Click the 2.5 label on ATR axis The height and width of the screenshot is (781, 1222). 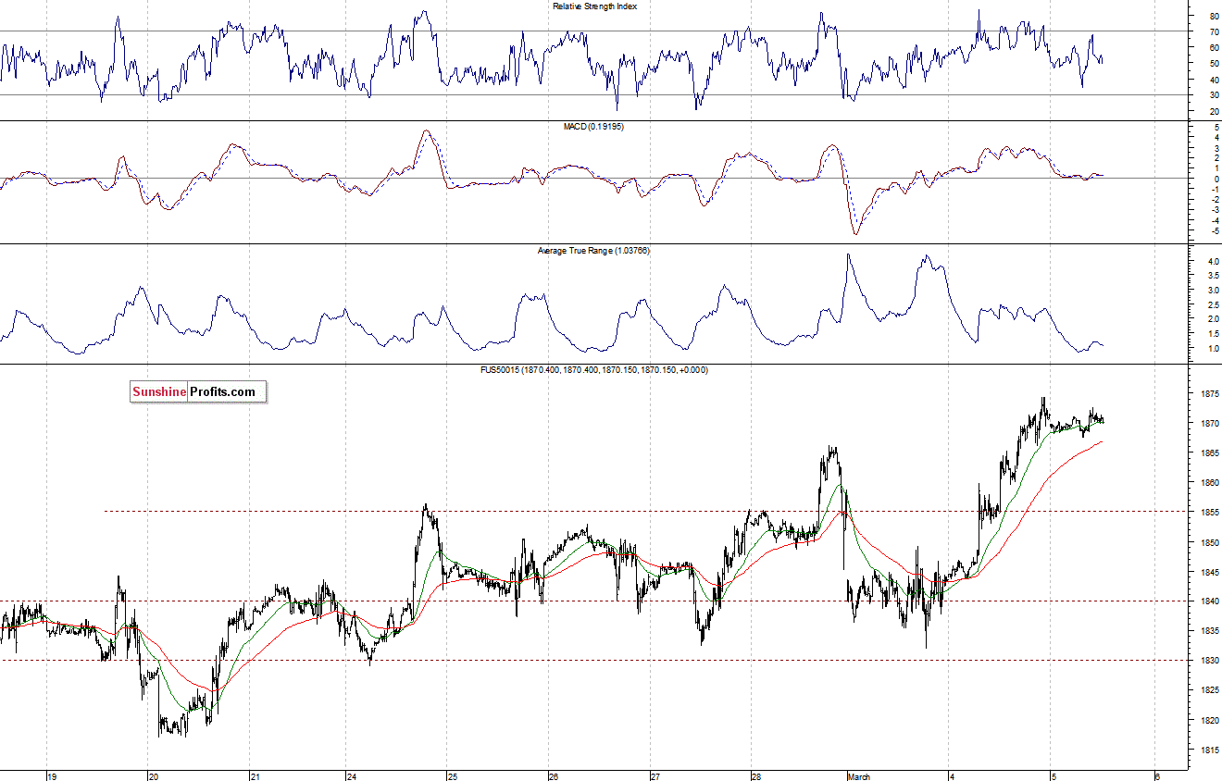(1213, 305)
